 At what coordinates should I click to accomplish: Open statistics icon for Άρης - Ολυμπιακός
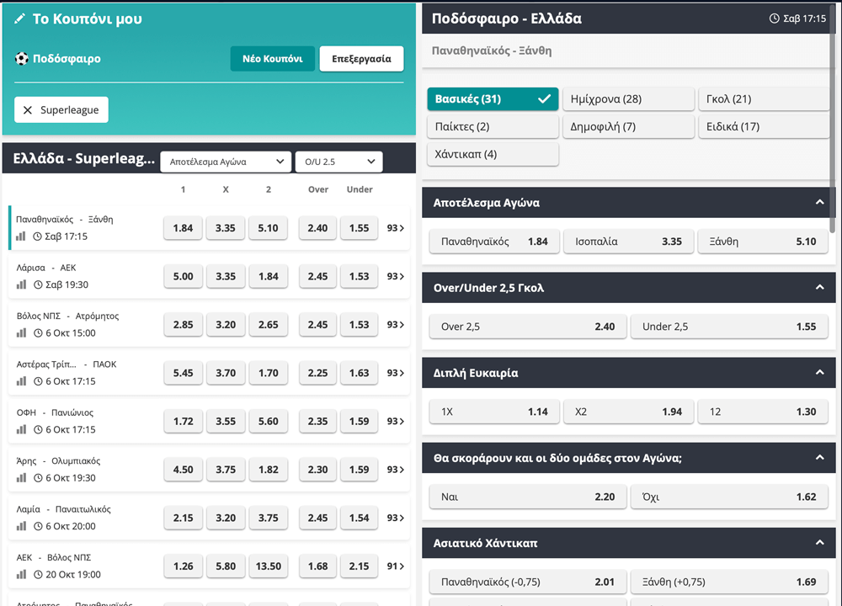[x=21, y=478]
